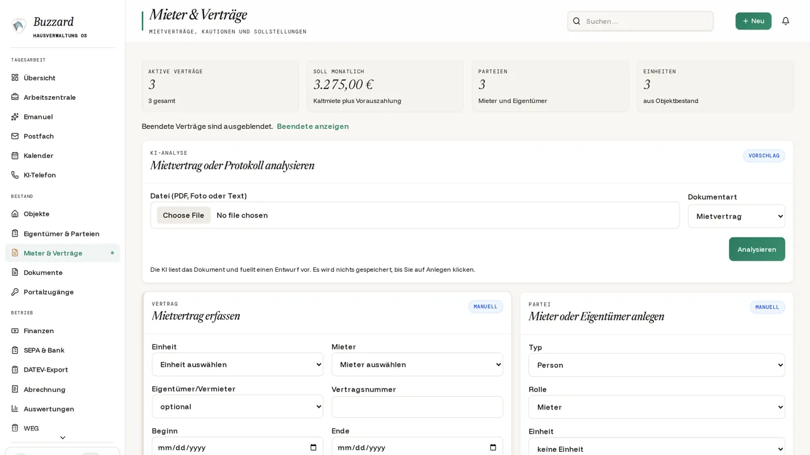The image size is (810, 455).
Task: Open the Finanzen money icon
Action: click(x=15, y=331)
